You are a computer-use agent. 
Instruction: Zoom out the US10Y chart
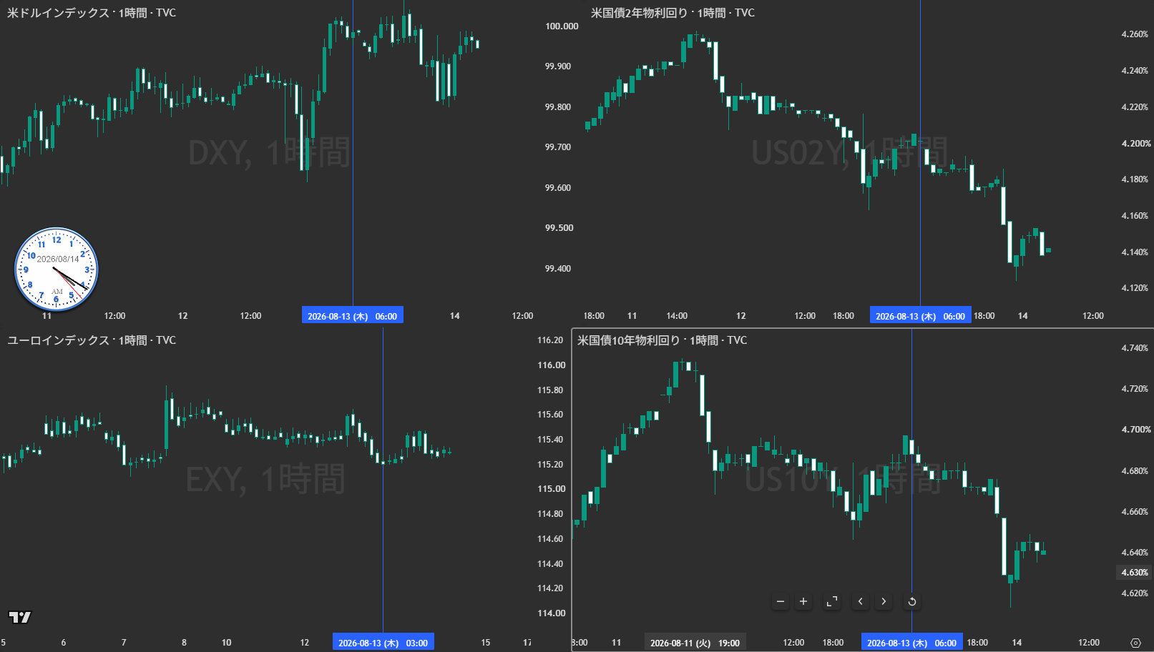pos(781,601)
